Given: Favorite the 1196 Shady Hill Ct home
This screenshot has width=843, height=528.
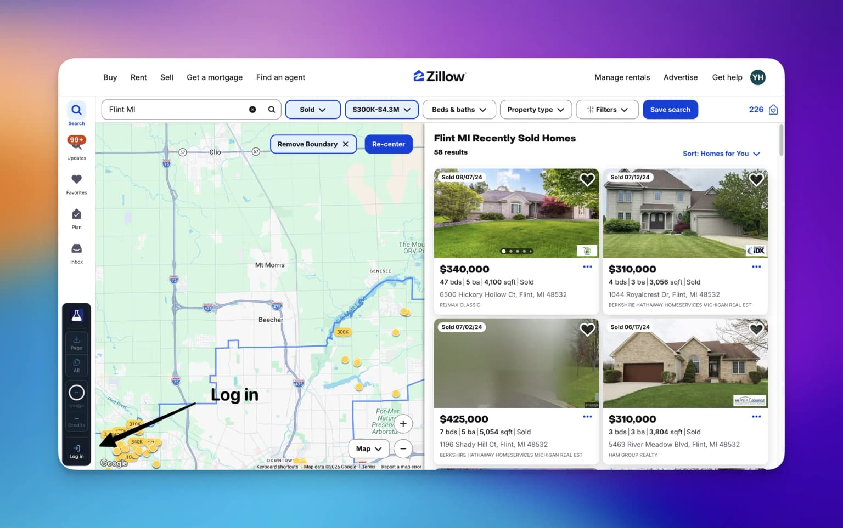Looking at the screenshot, I should [x=587, y=329].
